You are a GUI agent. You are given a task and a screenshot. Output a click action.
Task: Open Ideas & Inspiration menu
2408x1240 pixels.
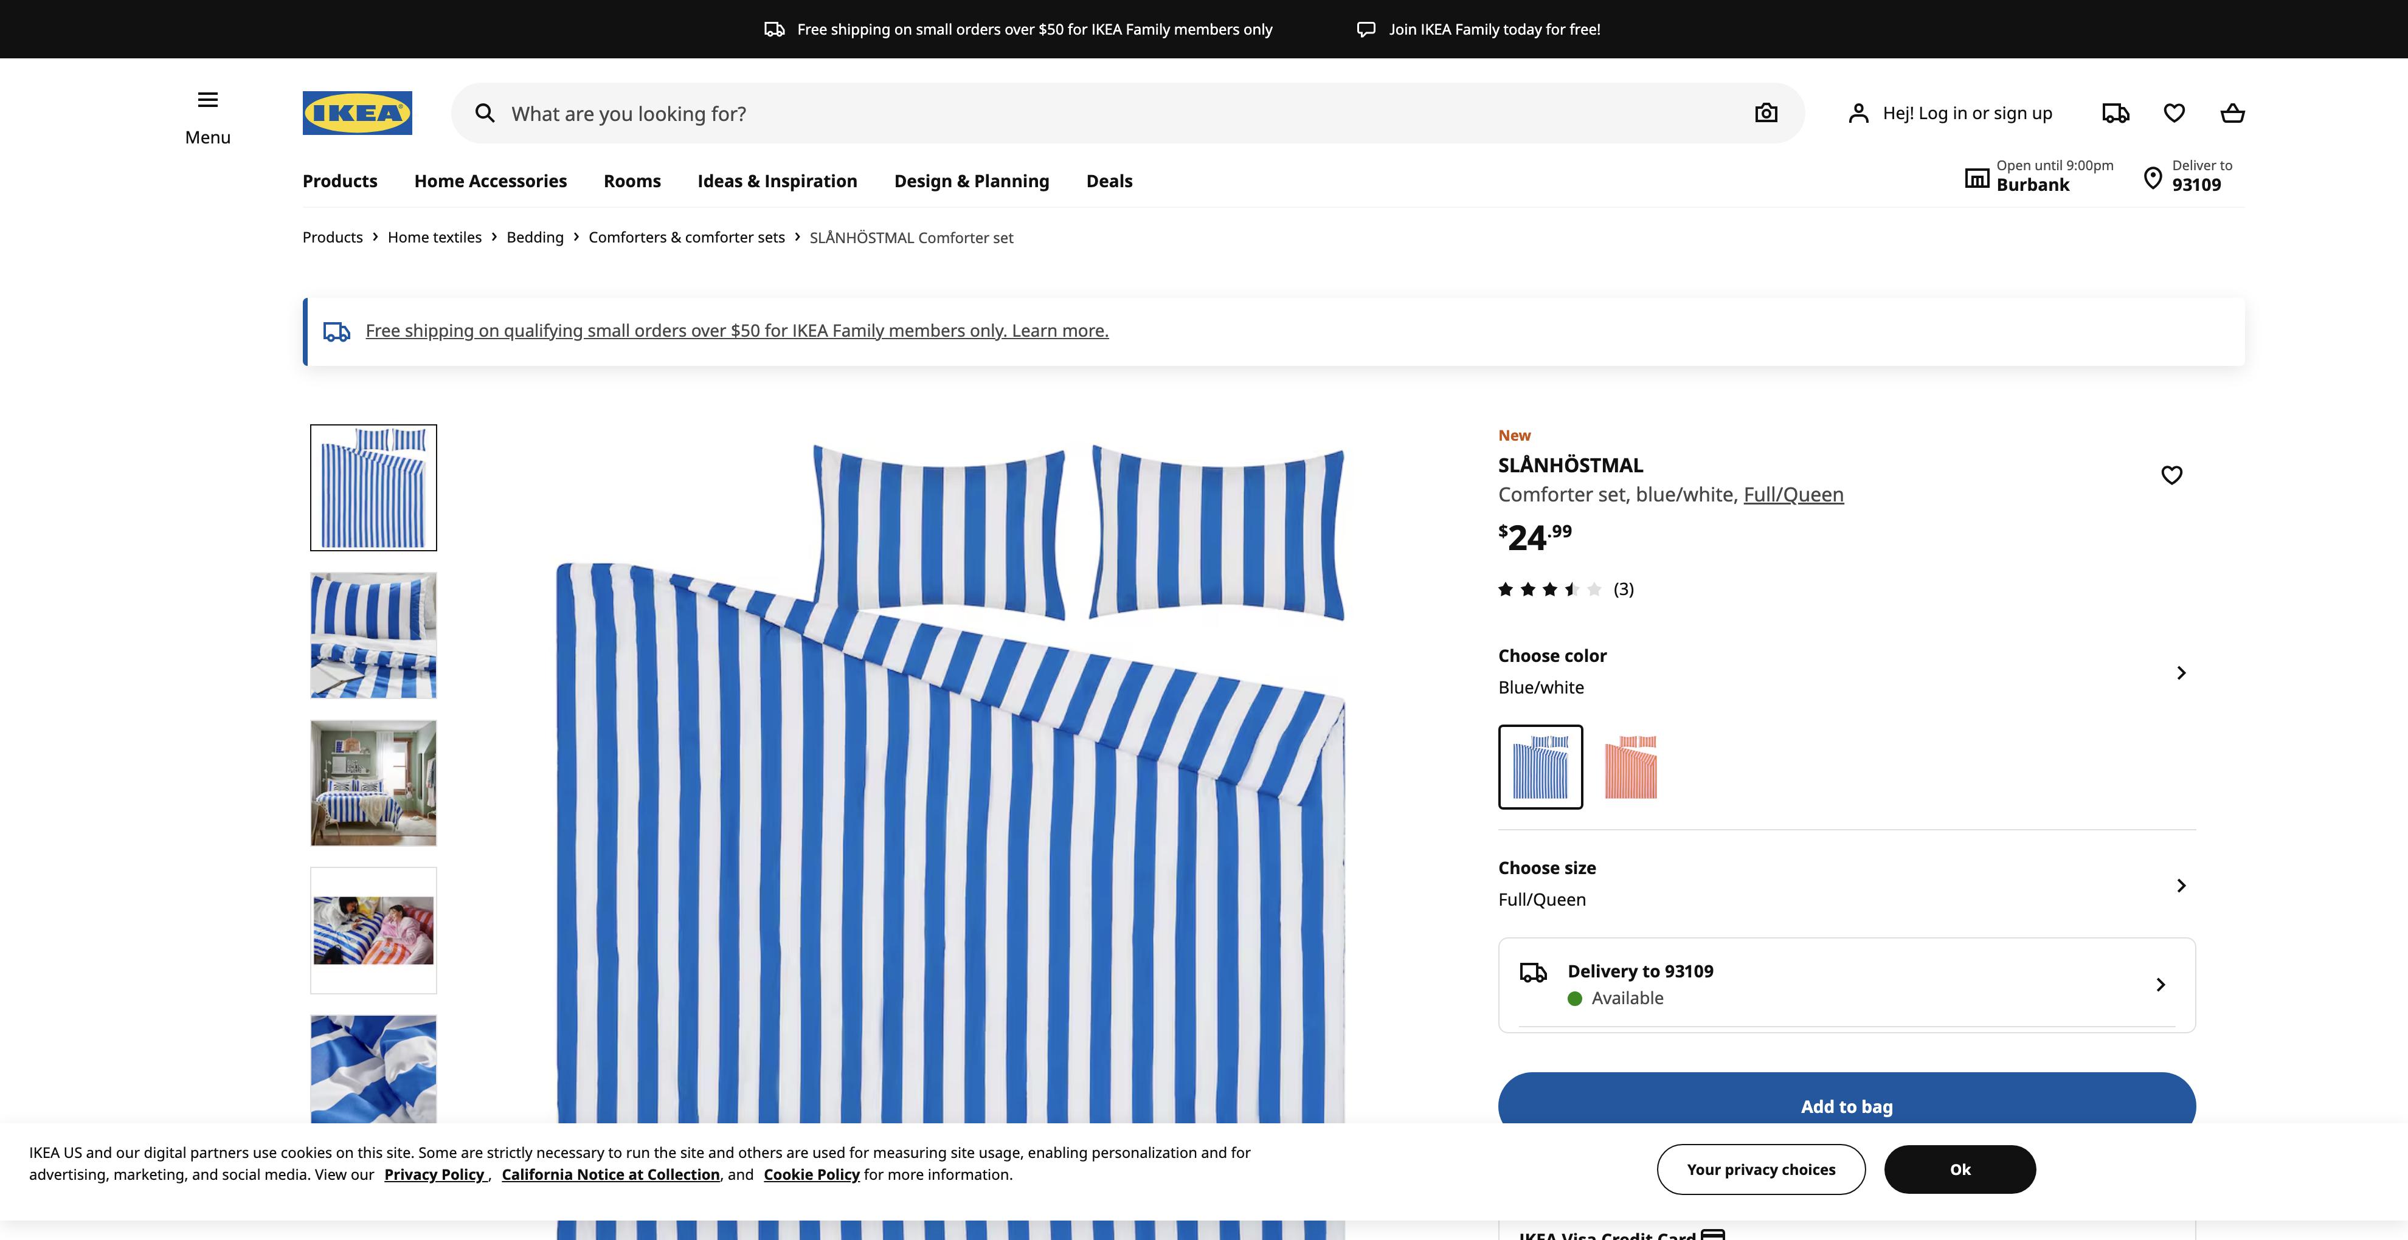[777, 181]
